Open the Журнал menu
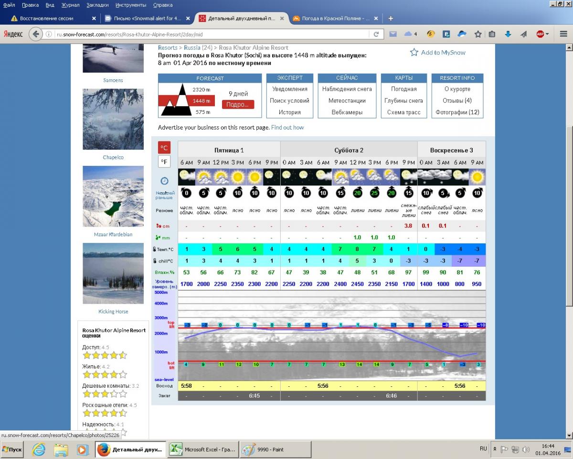Viewport: 573px width, 459px height. pos(71,5)
